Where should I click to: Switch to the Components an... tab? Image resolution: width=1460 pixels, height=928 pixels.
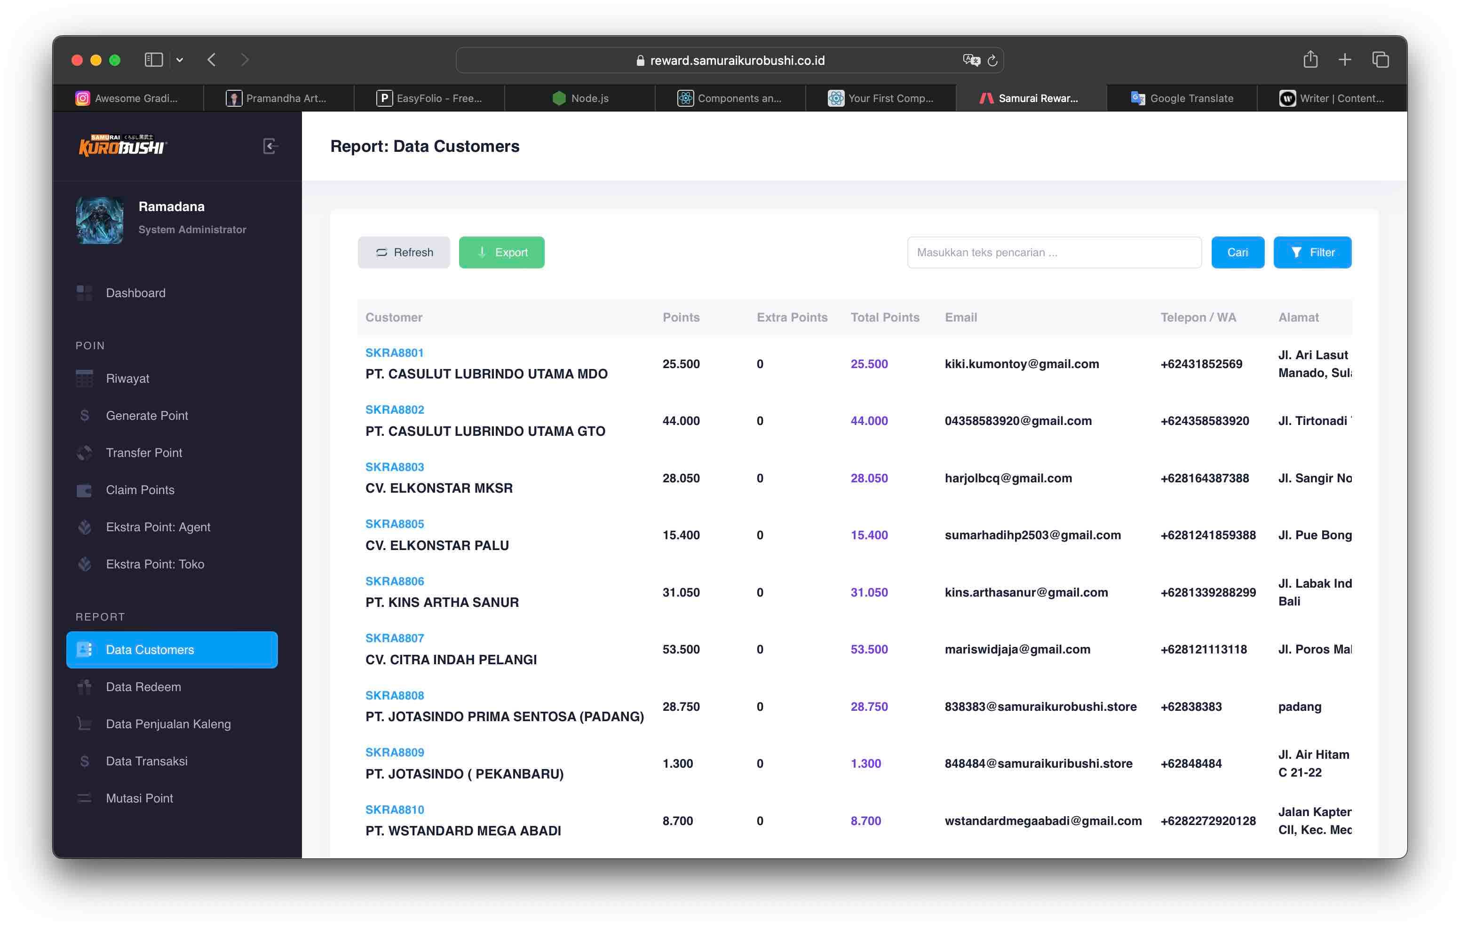[x=730, y=98]
